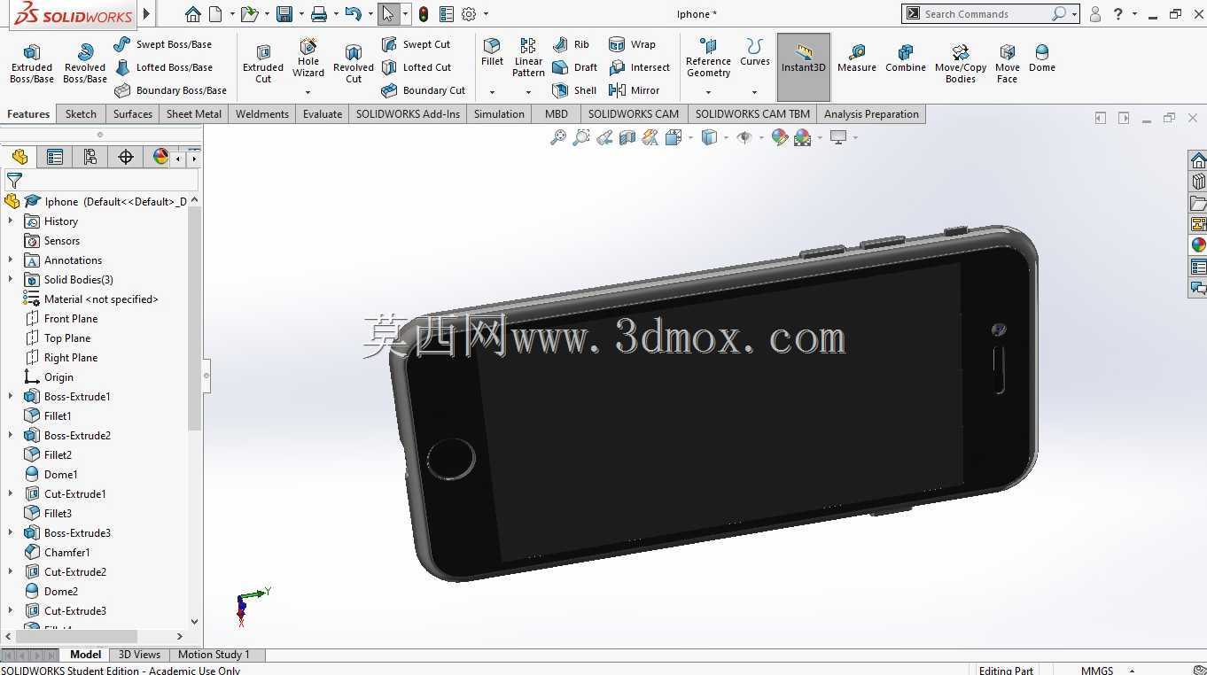Open the ConfigurationManager tab icon
The image size is (1207, 675).
click(x=90, y=157)
